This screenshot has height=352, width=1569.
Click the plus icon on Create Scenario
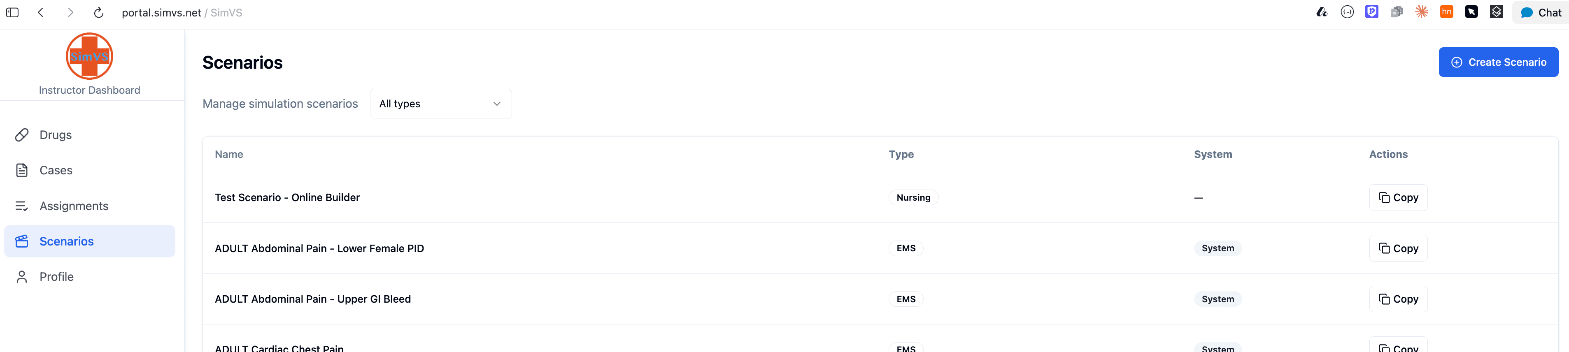(1456, 62)
